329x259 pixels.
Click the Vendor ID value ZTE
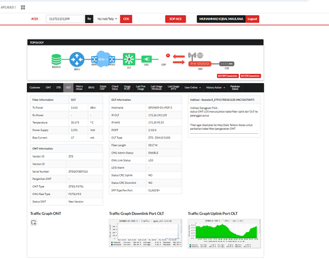(x=71, y=156)
